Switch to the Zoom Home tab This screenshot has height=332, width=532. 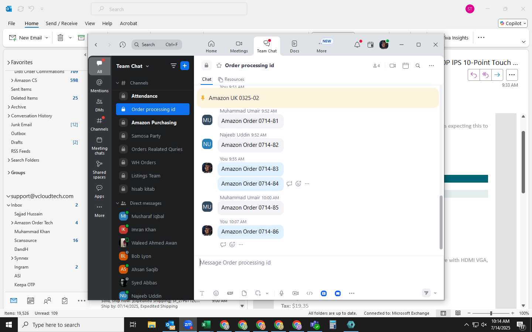pos(211,46)
